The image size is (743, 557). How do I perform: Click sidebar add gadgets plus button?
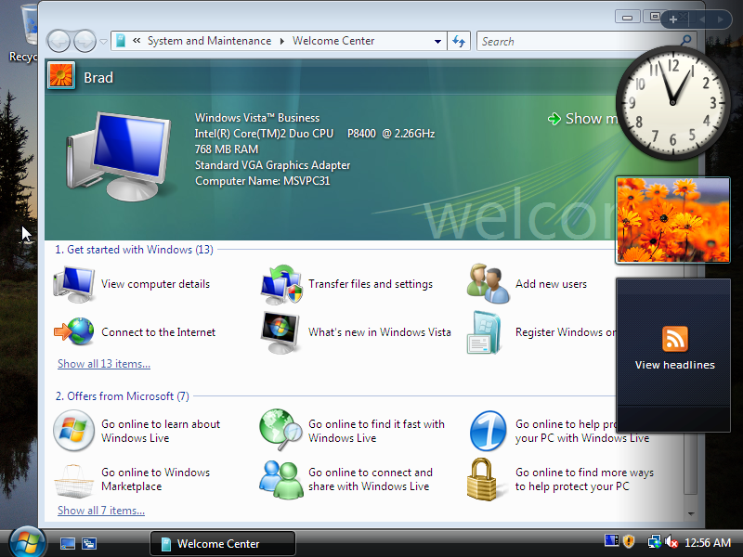[x=672, y=19]
